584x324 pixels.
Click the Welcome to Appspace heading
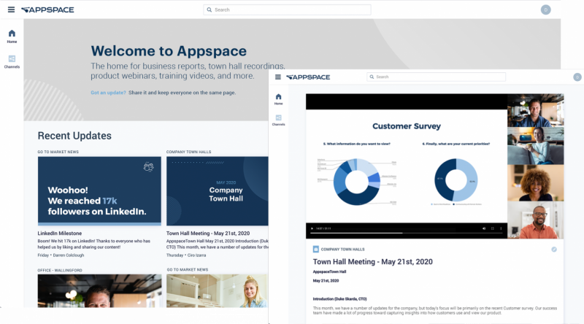[x=169, y=51]
